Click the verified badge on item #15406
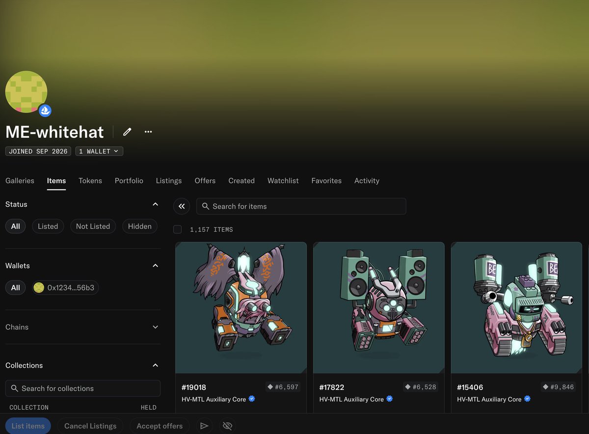 pyautogui.click(x=528, y=399)
